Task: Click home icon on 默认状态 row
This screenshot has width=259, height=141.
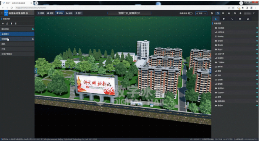Action: tap(33, 29)
